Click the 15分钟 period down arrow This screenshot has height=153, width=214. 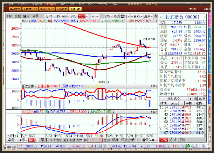(17, 136)
